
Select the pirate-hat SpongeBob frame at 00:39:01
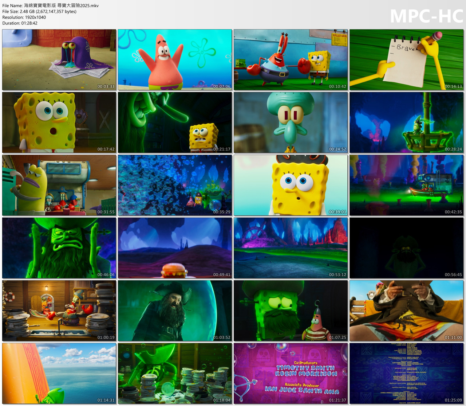(x=291, y=185)
